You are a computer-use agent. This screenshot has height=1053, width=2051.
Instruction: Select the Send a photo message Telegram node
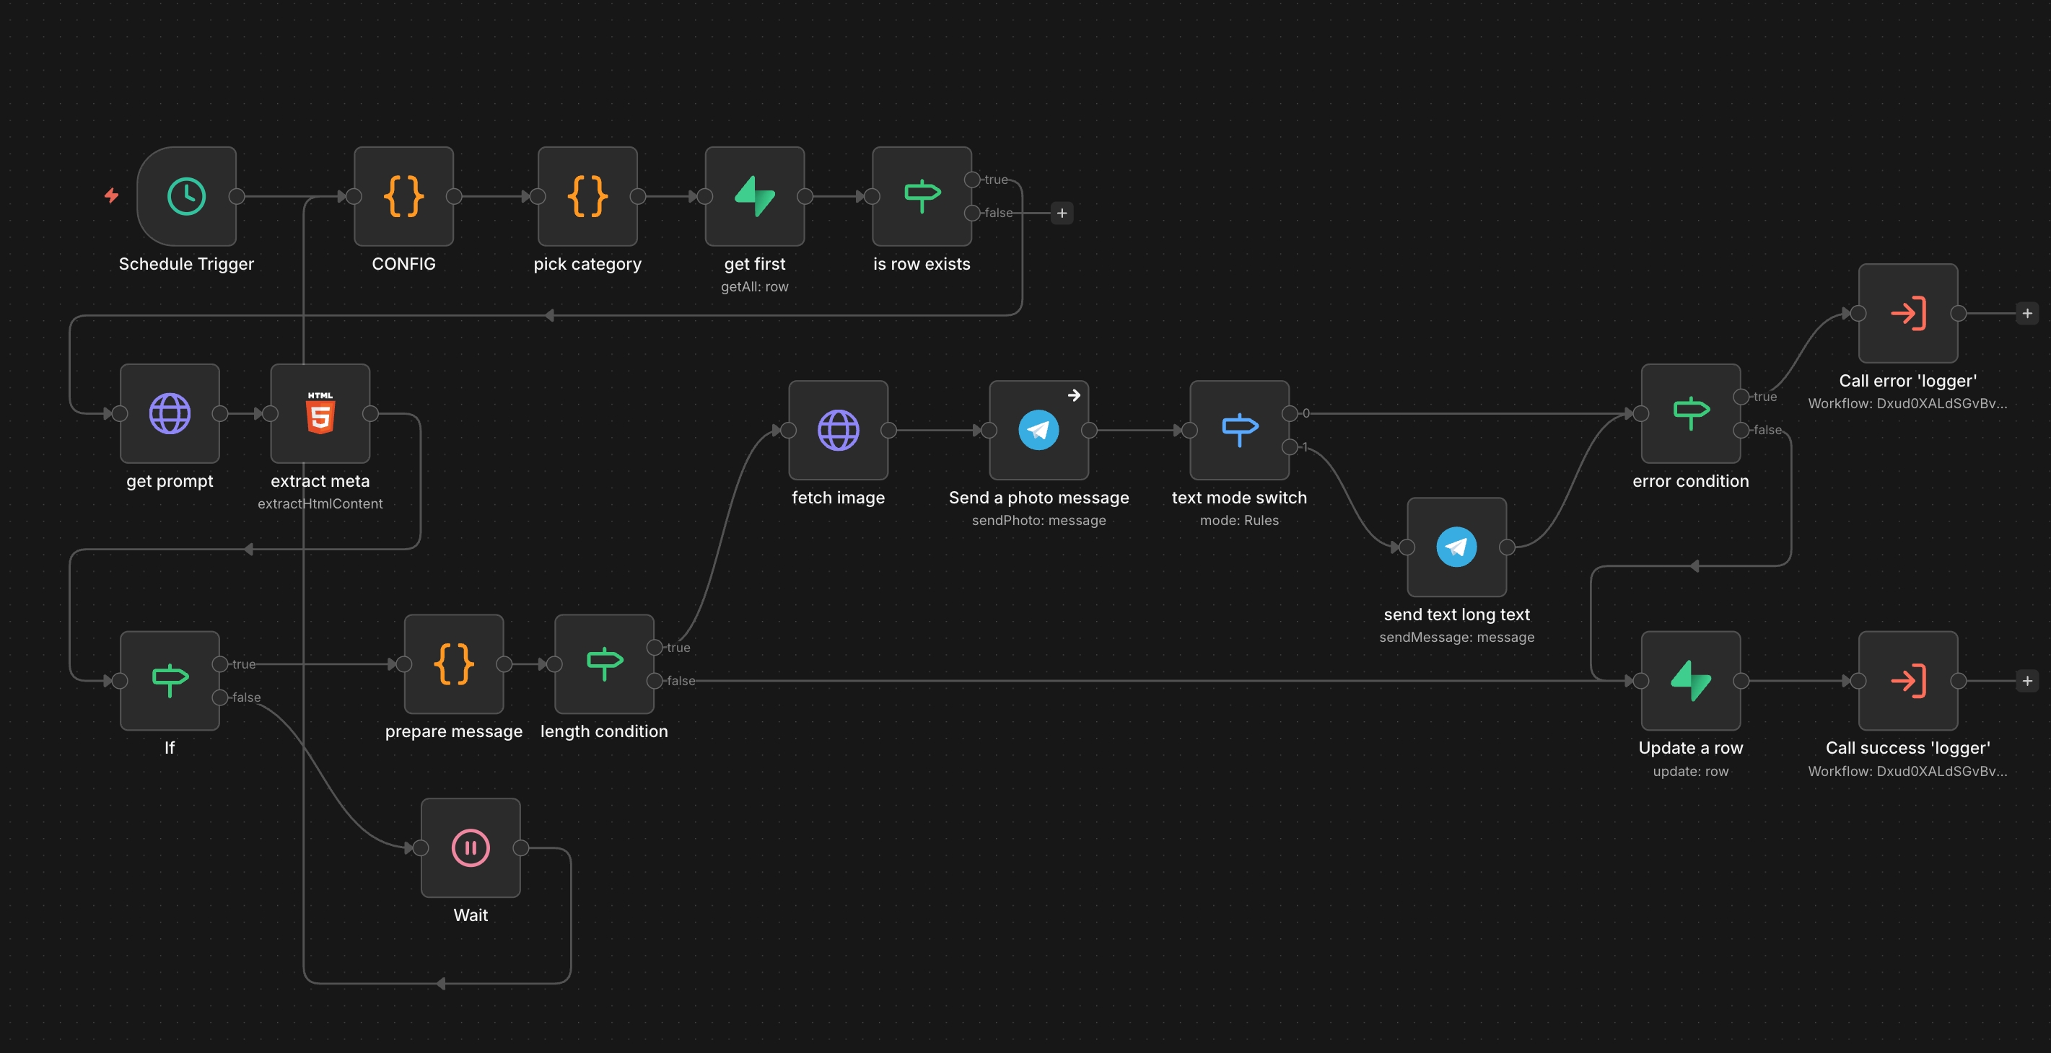click(x=1038, y=430)
